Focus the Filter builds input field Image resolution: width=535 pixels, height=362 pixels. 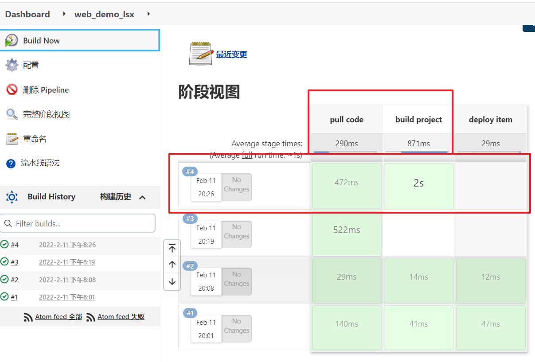(x=78, y=223)
